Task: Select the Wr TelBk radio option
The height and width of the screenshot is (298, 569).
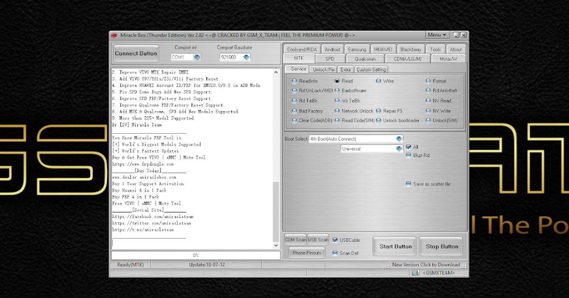Action: coord(347,101)
